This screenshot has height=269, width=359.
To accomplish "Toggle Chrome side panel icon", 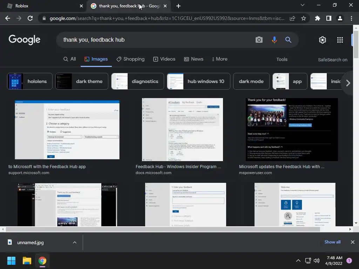I will click(x=329, y=18).
